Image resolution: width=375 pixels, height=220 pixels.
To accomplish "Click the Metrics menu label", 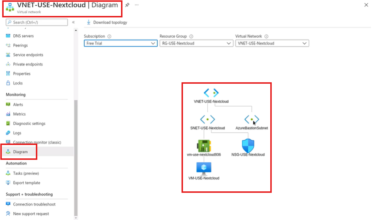I will pos(19,114).
